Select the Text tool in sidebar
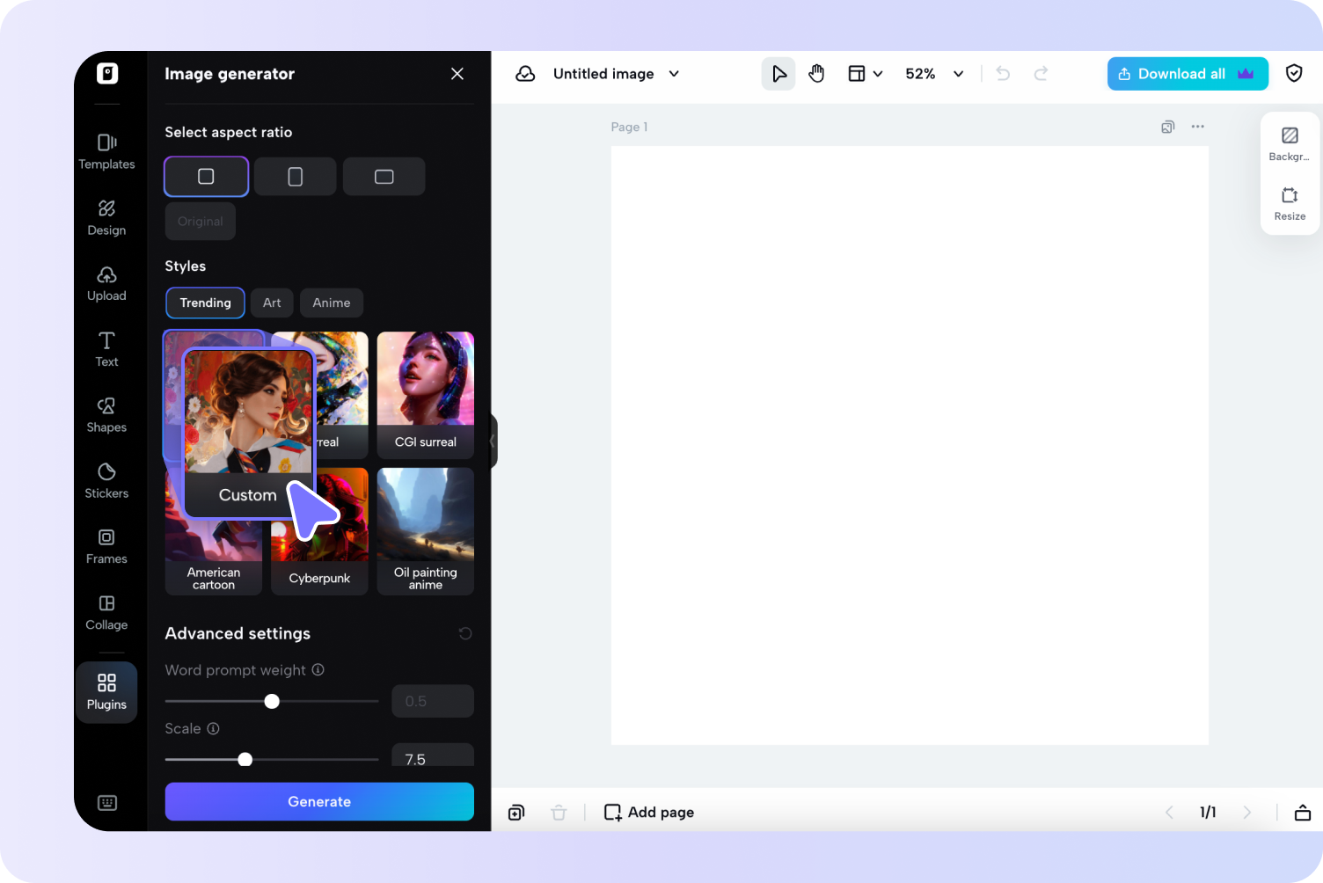Screen dimensions: 1323x883 [106, 349]
